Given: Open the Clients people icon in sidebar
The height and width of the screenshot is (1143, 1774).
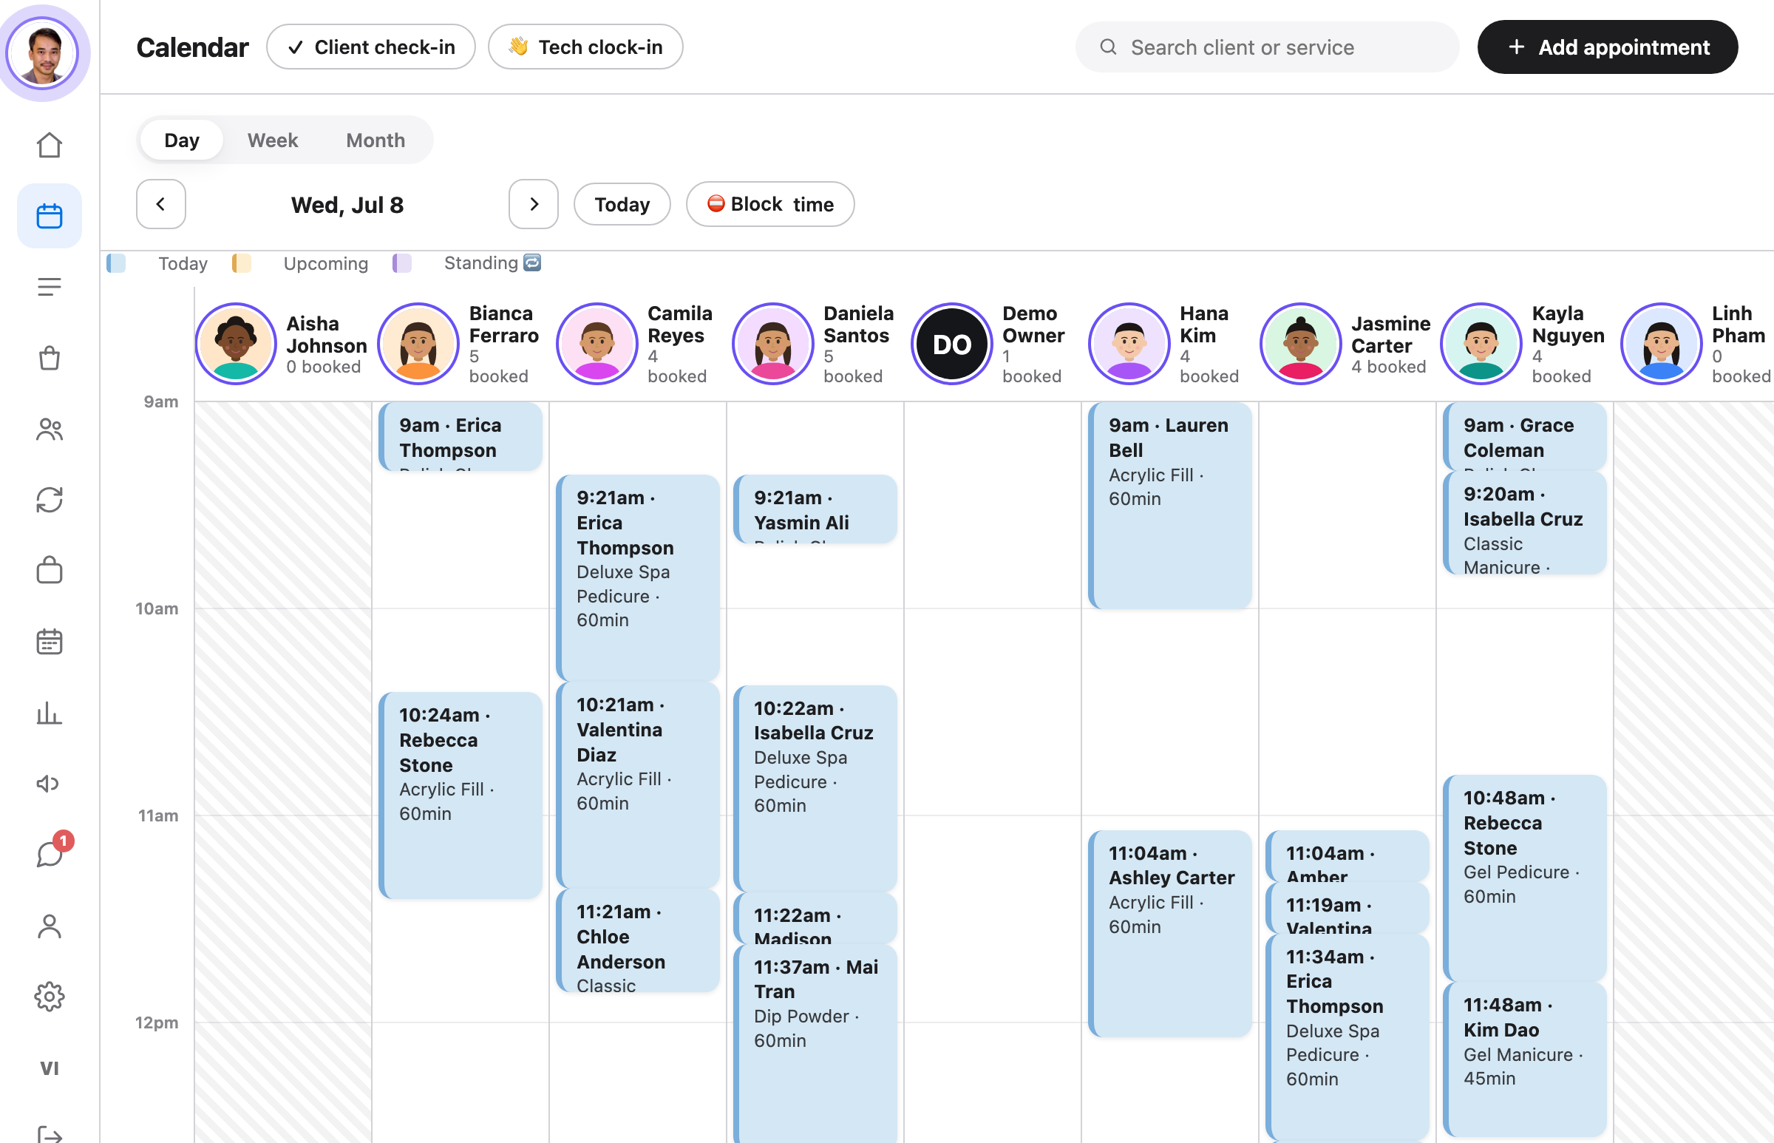Looking at the screenshot, I should point(49,429).
